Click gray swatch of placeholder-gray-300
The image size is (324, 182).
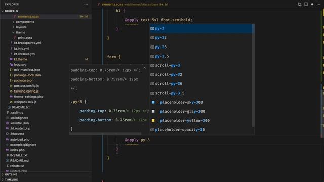tap(153, 111)
